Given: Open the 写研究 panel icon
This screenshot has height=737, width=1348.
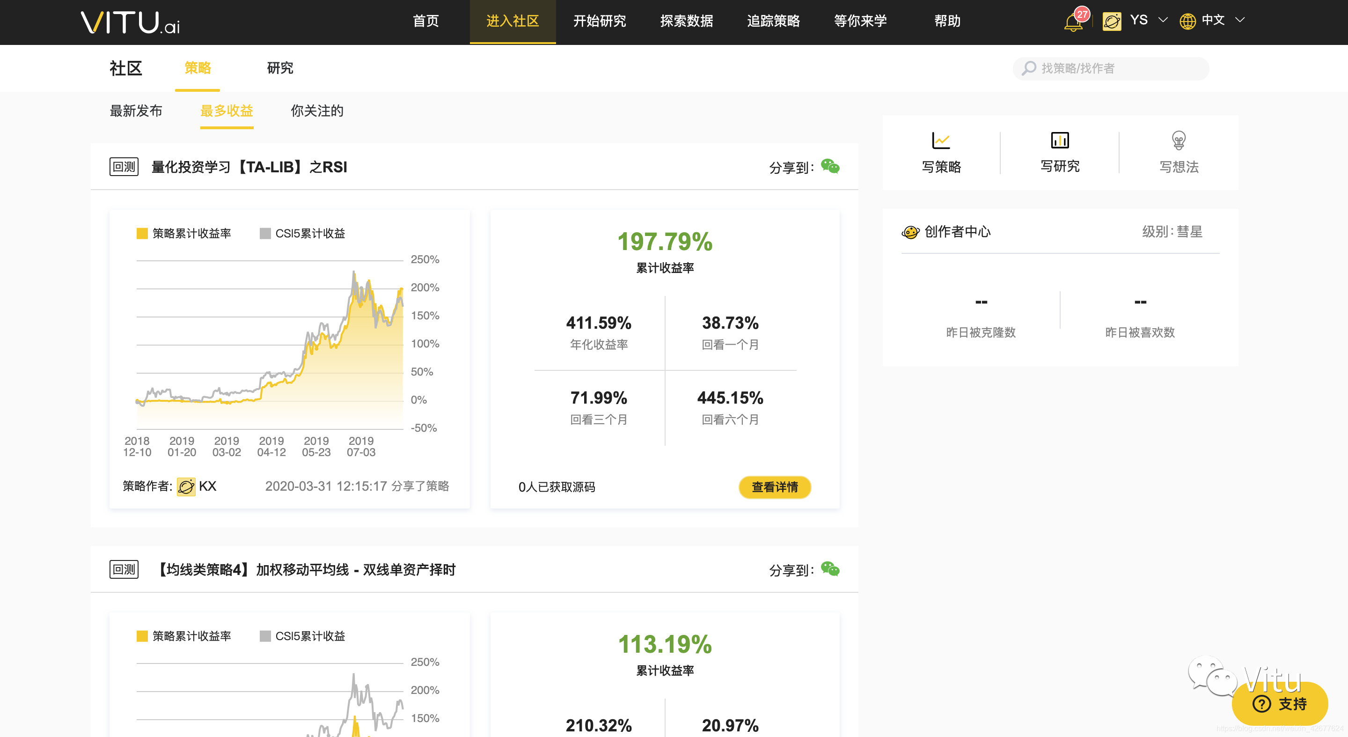Looking at the screenshot, I should [x=1060, y=140].
